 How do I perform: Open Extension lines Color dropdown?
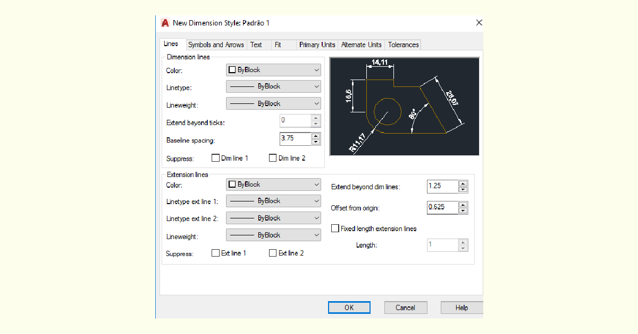(274, 184)
